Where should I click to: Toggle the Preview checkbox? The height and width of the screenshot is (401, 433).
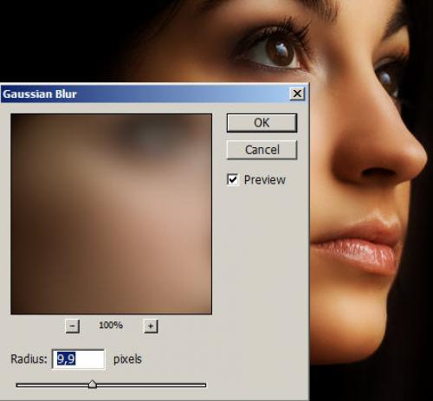coord(233,179)
